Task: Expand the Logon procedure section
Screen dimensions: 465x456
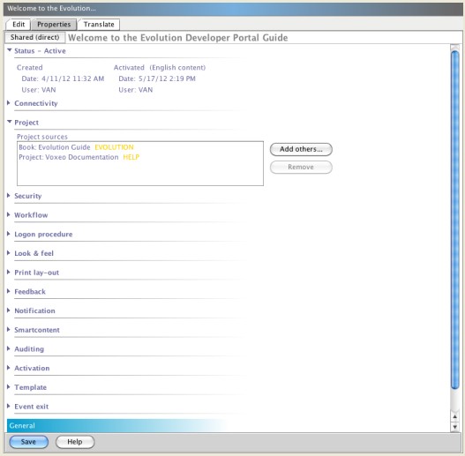Action: pos(9,234)
